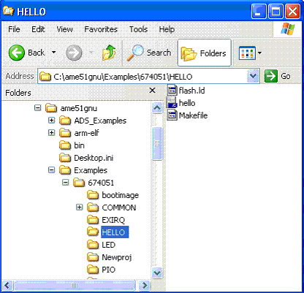Select the Makefile icon
The height and width of the screenshot is (293, 304).
[172, 115]
